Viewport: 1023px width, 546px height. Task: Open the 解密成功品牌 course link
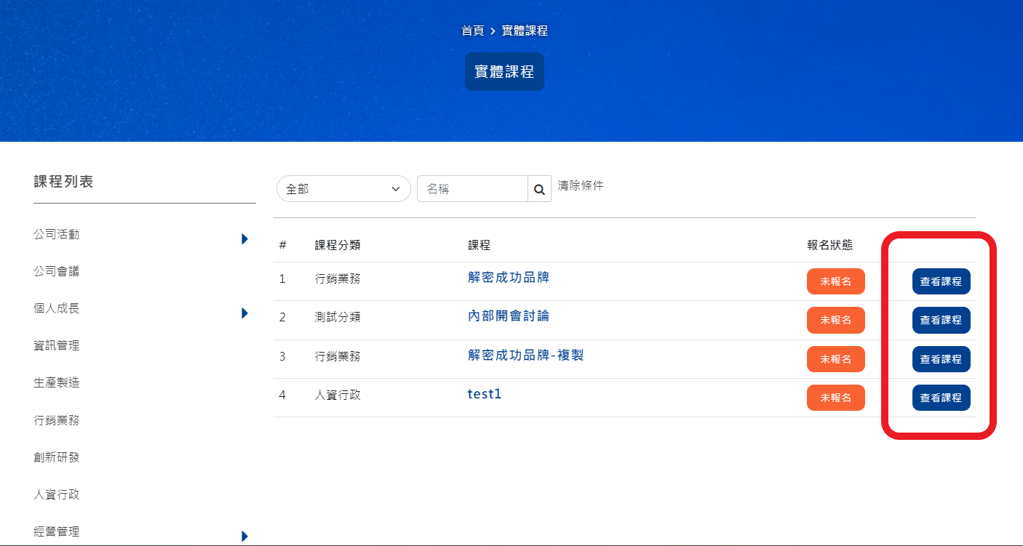508,277
